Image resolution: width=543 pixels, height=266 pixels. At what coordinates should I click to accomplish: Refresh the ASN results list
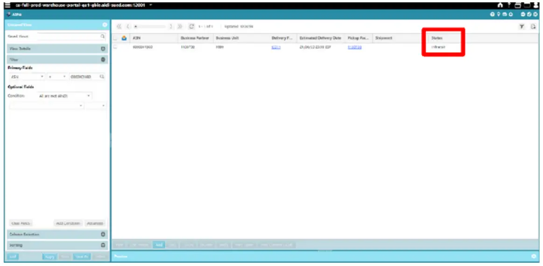(191, 27)
